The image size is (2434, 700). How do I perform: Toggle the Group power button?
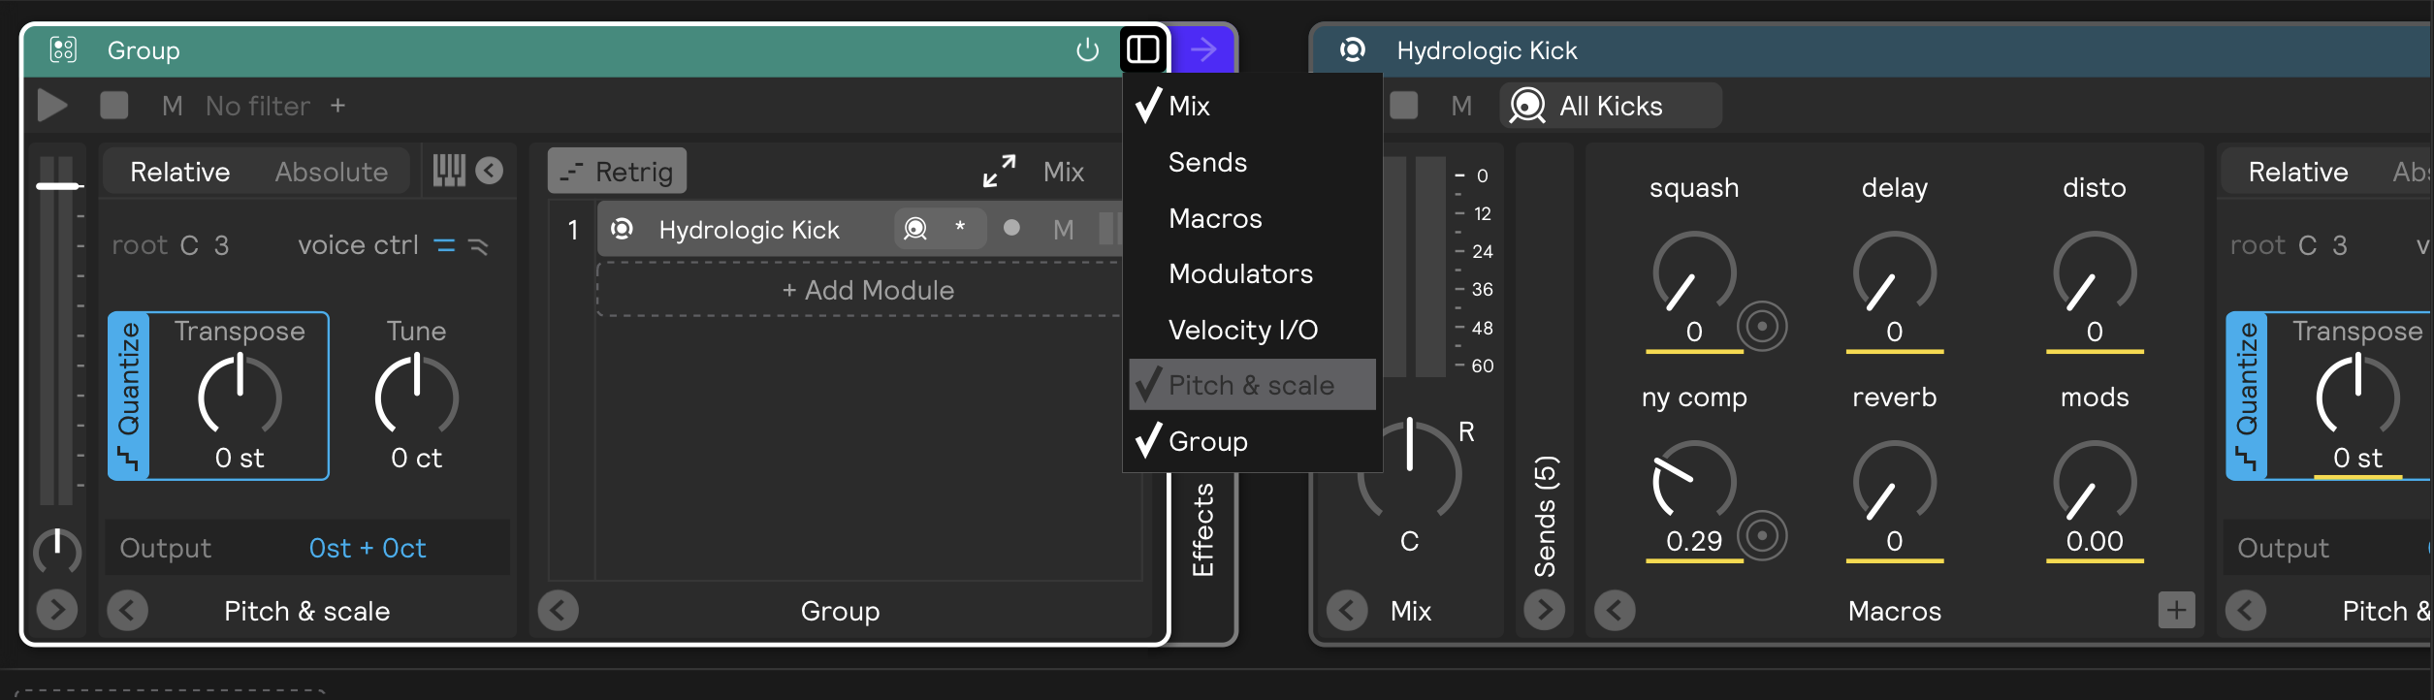(1088, 49)
